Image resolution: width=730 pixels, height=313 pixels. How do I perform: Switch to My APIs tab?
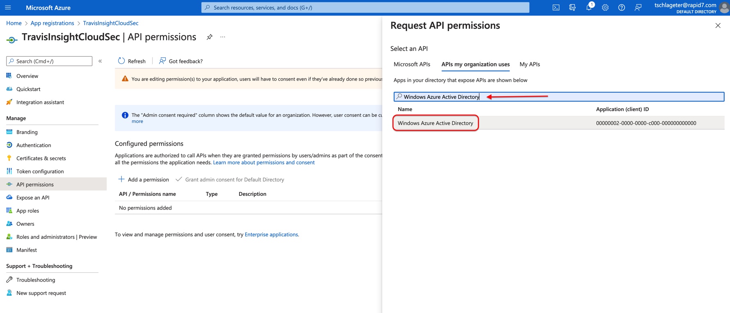tap(529, 64)
